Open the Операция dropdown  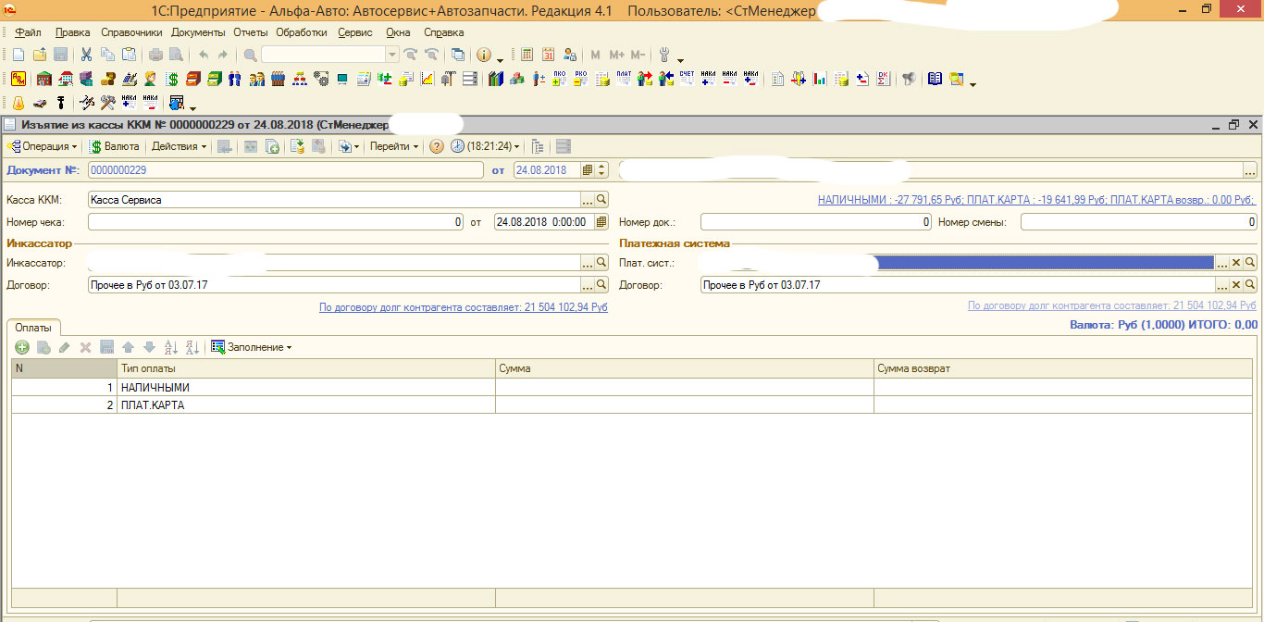43,146
